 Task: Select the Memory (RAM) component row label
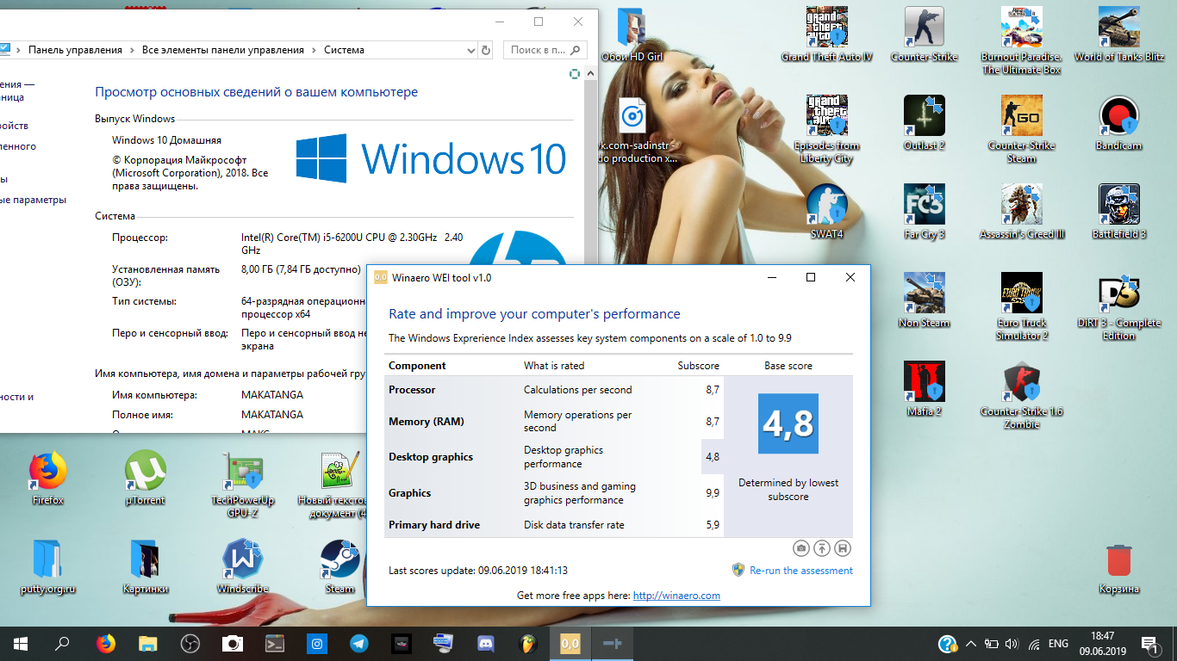[x=427, y=422]
